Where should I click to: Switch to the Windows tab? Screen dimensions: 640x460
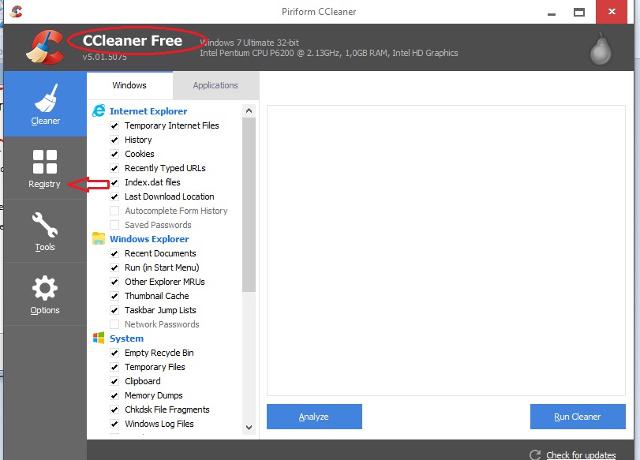coord(129,85)
